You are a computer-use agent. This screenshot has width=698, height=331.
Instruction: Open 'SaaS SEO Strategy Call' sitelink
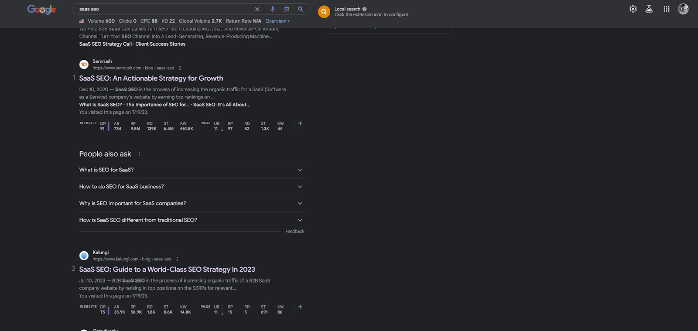pyautogui.click(x=105, y=44)
